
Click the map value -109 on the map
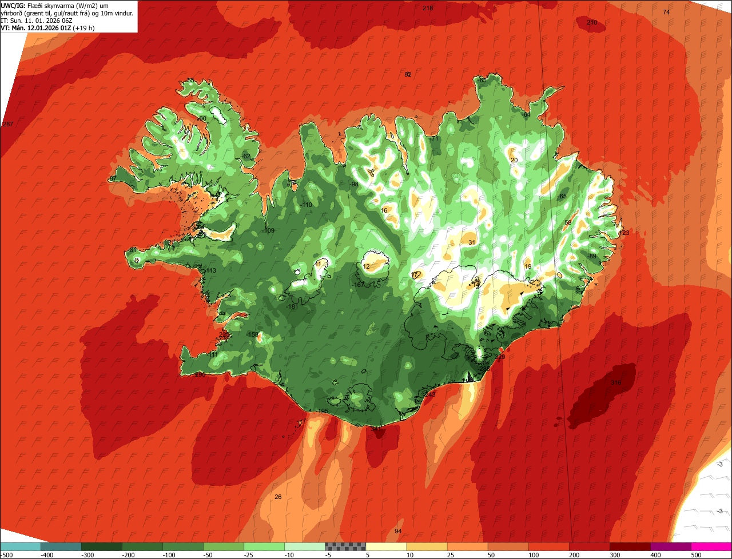click(269, 230)
